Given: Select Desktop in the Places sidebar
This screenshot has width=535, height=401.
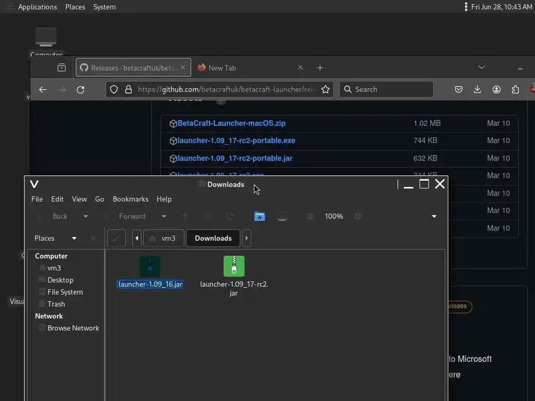Looking at the screenshot, I should [61, 280].
